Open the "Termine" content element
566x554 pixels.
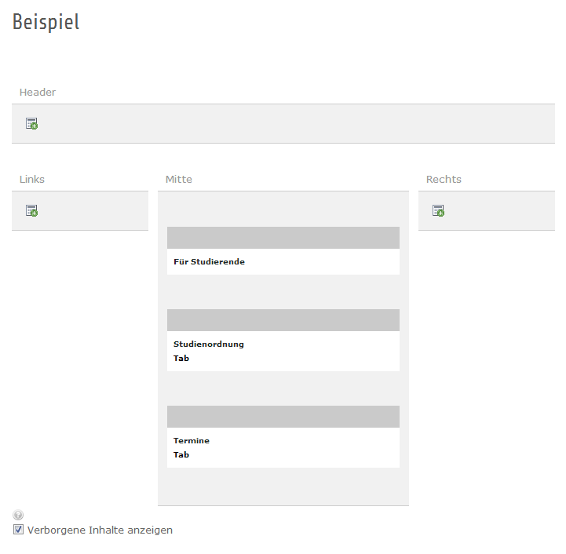(192, 440)
